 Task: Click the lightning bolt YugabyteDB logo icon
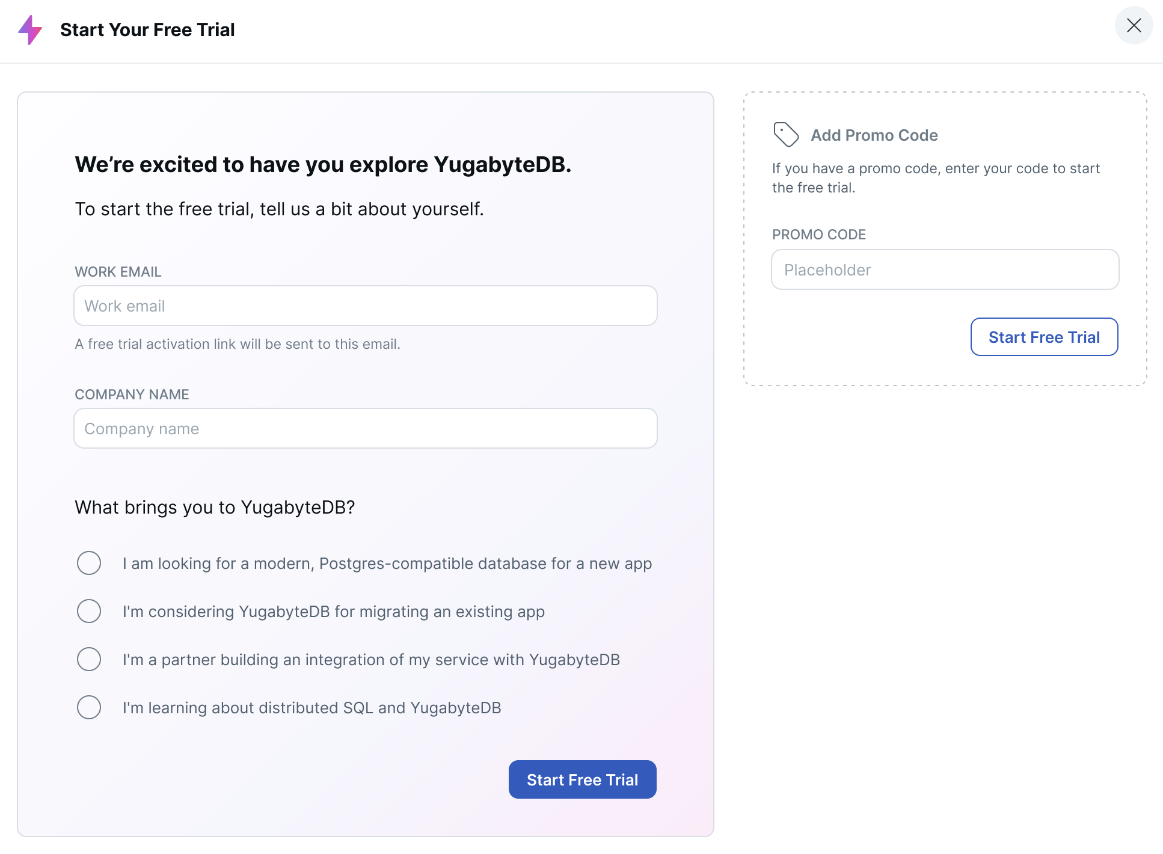pyautogui.click(x=31, y=29)
